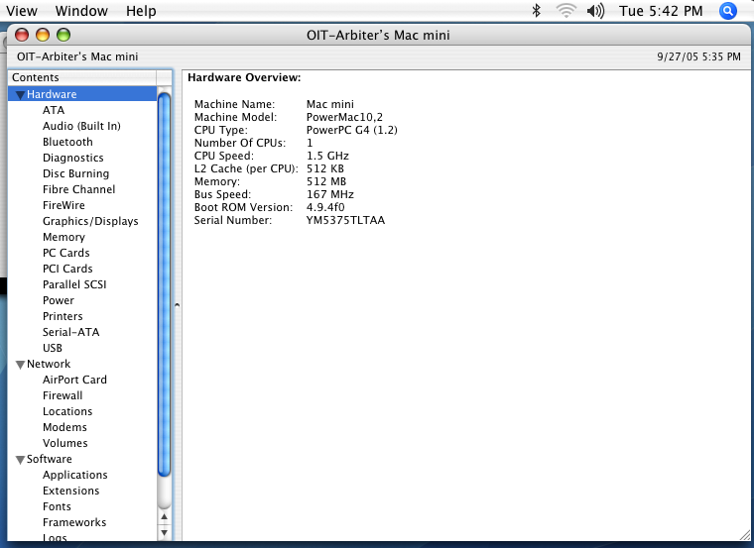Click the sidebar scroll down arrow
The width and height of the screenshot is (754, 548).
(164, 532)
